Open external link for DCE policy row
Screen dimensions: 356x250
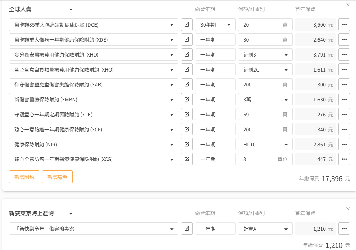point(187,24)
